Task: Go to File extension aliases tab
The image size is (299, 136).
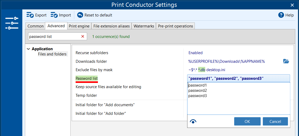Action: tap(112, 26)
